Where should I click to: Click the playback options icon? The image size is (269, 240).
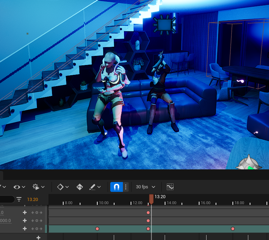pos(35,187)
